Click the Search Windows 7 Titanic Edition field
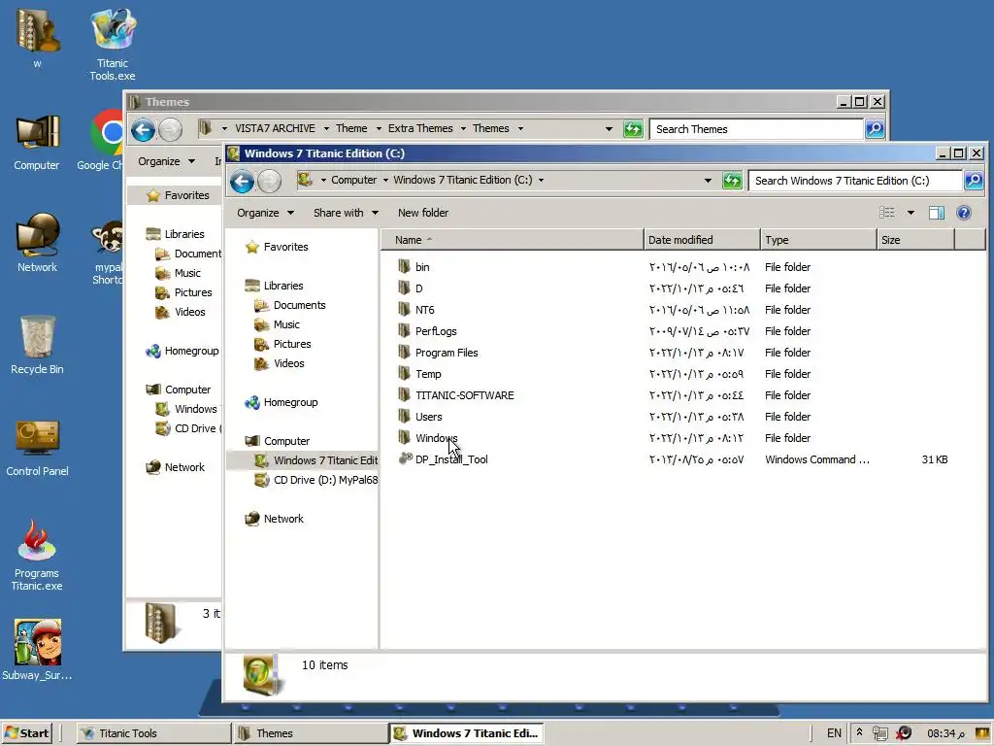Image resolution: width=994 pixels, height=746 pixels. pos(856,181)
